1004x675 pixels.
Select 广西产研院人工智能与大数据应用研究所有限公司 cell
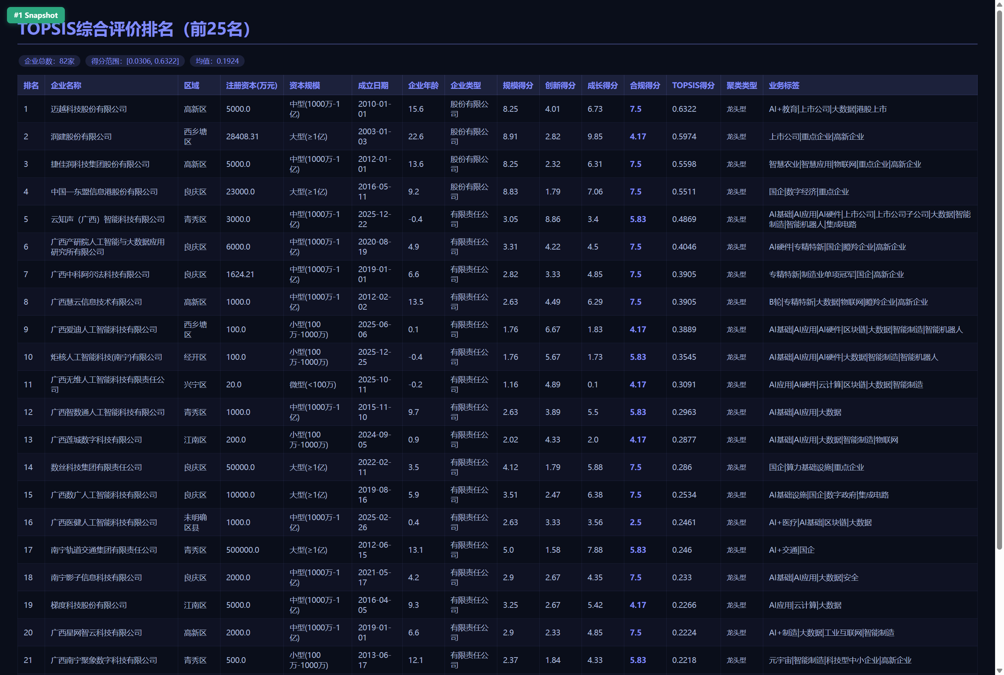coord(111,246)
